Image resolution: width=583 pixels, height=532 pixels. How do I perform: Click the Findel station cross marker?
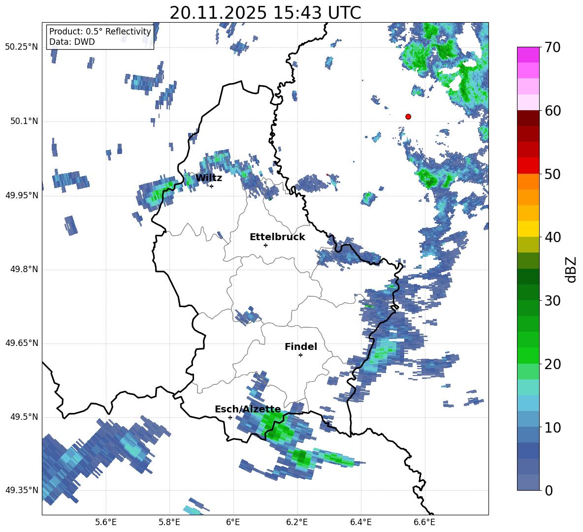click(x=300, y=355)
